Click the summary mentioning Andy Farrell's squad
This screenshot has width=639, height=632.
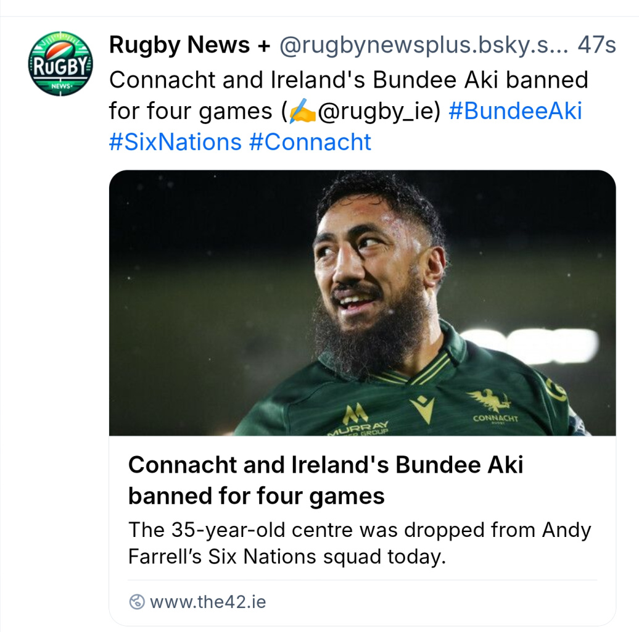[x=359, y=543]
